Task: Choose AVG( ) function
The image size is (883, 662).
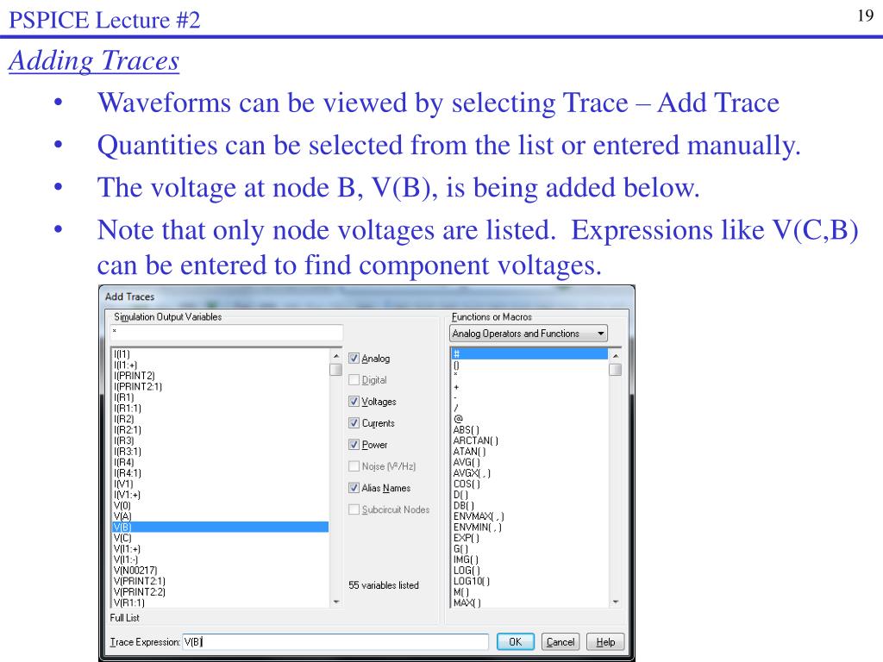Action: tap(467, 462)
